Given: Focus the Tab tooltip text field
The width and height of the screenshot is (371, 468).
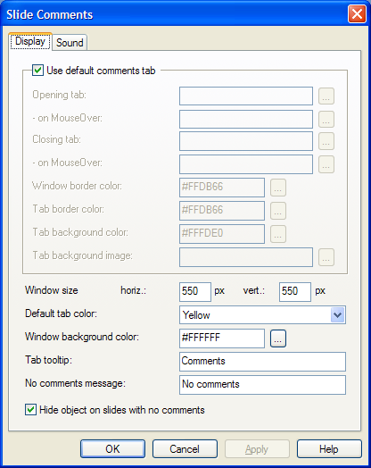Looking at the screenshot, I should (262, 362).
